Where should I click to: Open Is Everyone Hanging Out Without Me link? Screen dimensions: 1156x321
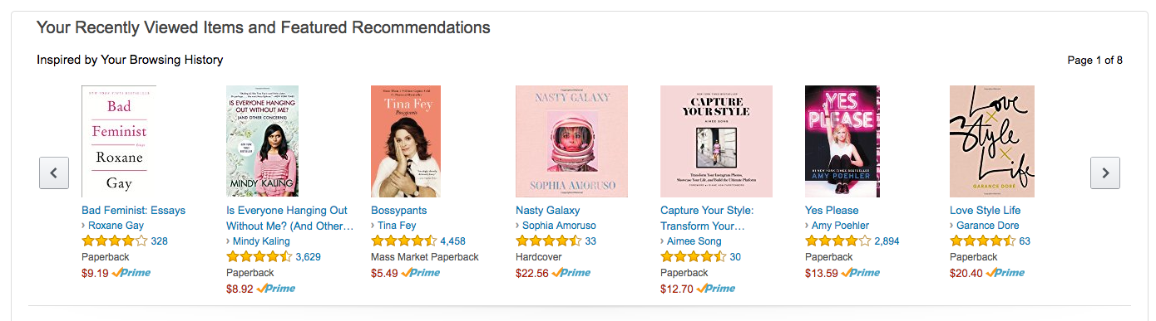287,218
